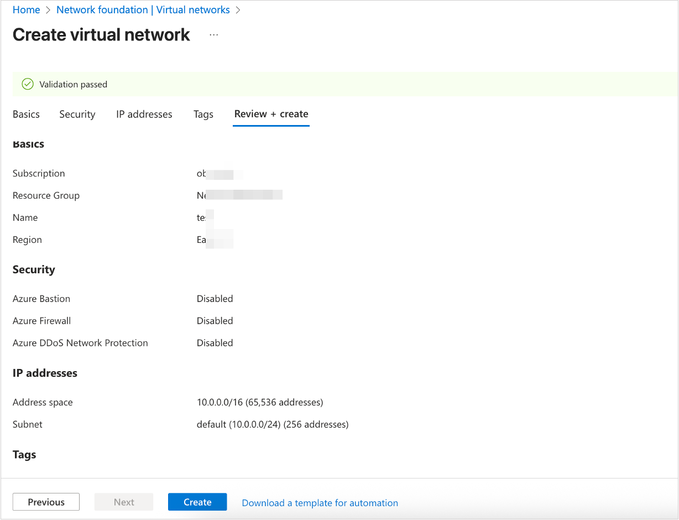Click the breadcrumb chevron after Home
Viewport: 679px width, 520px height.
click(48, 10)
